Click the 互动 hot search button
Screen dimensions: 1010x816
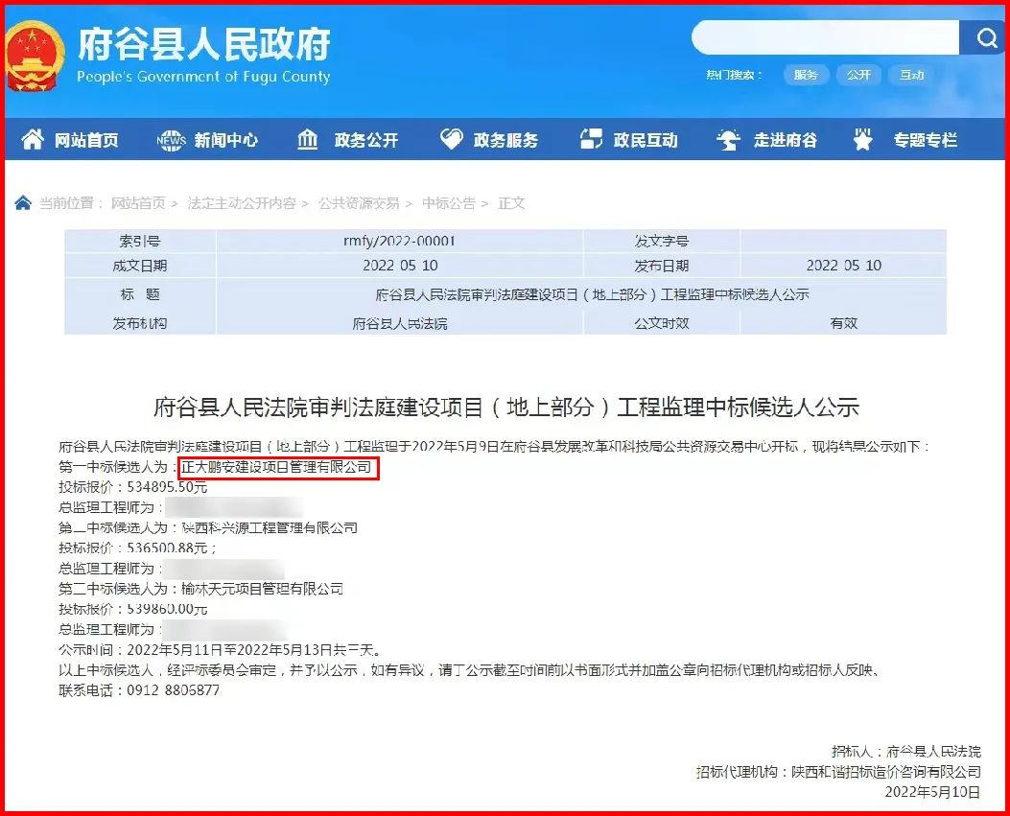pos(911,75)
